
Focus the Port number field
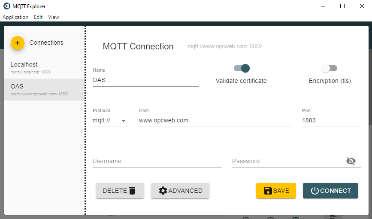pos(331,121)
